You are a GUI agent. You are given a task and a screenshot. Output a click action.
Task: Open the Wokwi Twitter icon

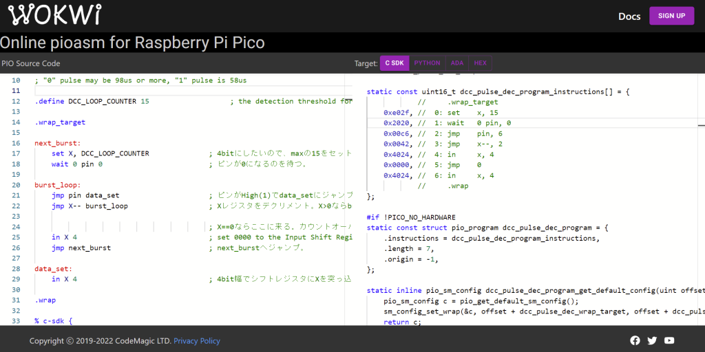pos(652,340)
